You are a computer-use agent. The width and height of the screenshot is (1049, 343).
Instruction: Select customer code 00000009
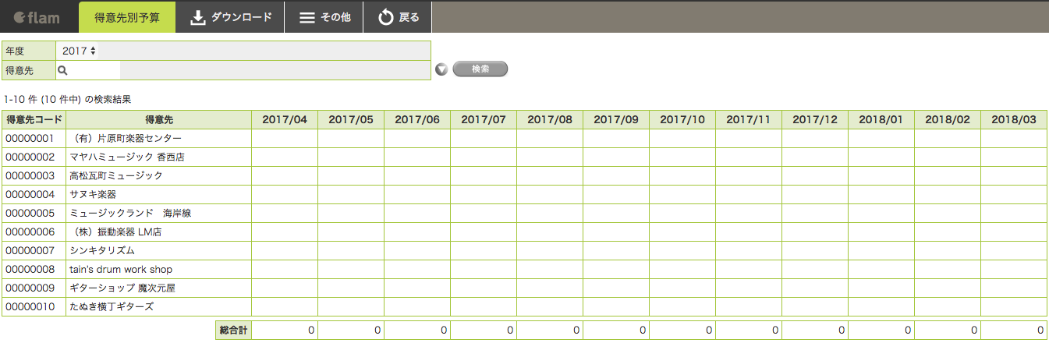tap(30, 288)
